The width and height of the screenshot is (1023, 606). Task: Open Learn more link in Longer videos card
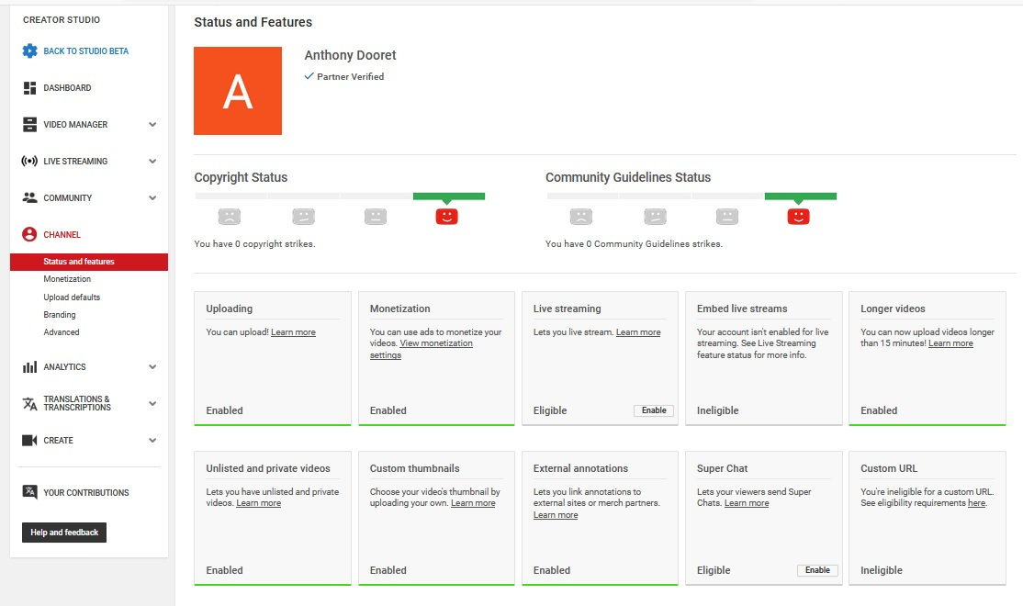950,343
